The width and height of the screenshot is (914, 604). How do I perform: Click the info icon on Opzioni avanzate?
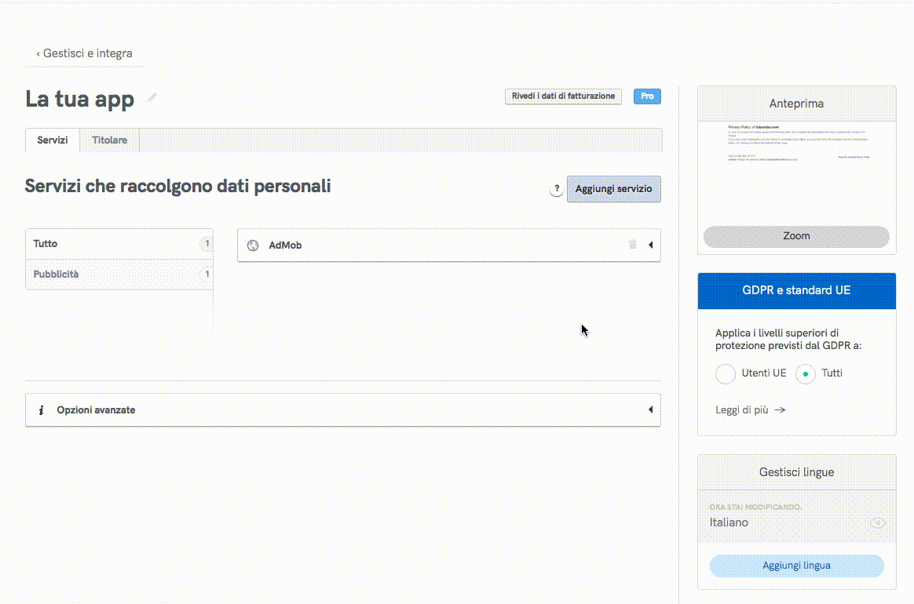[41, 409]
